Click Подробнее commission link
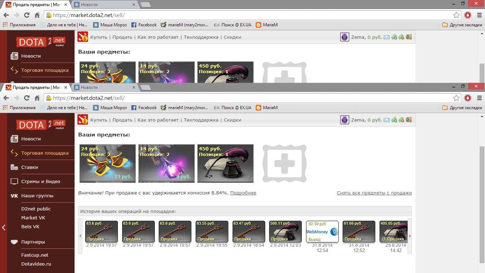 click(243, 193)
